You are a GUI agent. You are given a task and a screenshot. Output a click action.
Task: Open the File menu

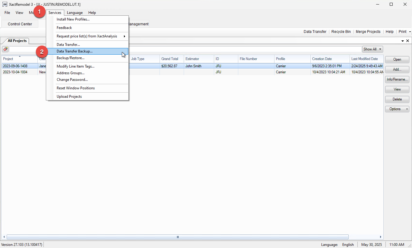click(x=7, y=13)
